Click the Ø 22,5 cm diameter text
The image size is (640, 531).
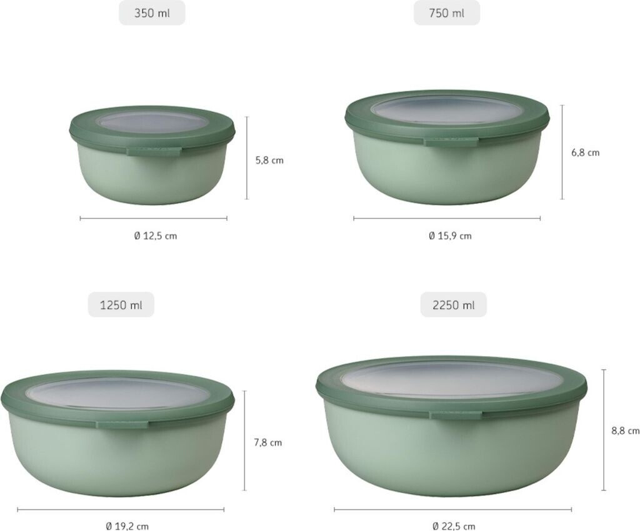454,527
